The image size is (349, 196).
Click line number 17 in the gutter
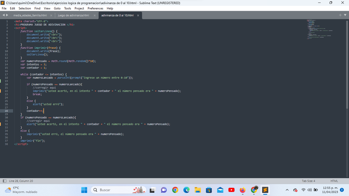pyautogui.click(x=6, y=74)
